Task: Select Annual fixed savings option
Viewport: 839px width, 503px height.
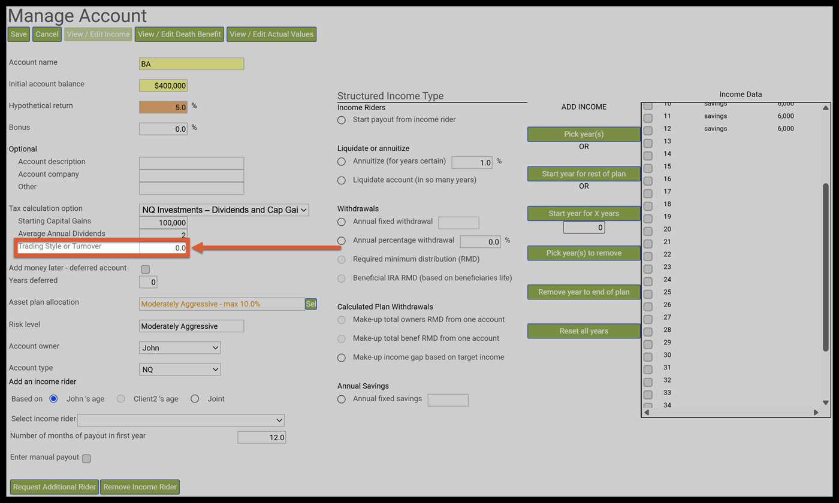Action: pyautogui.click(x=342, y=399)
